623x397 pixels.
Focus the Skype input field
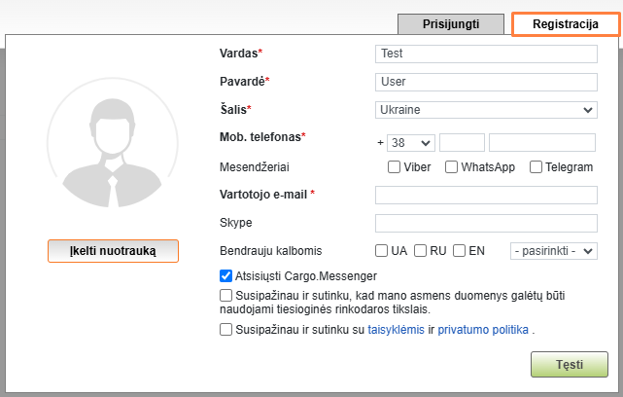point(485,224)
